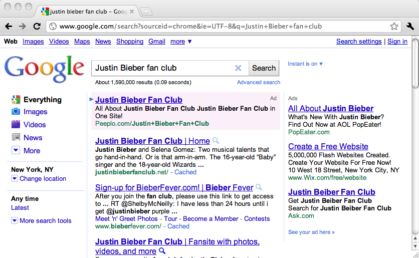Open Shopping in the top navigation bar
The width and height of the screenshot is (419, 258).
[130, 42]
